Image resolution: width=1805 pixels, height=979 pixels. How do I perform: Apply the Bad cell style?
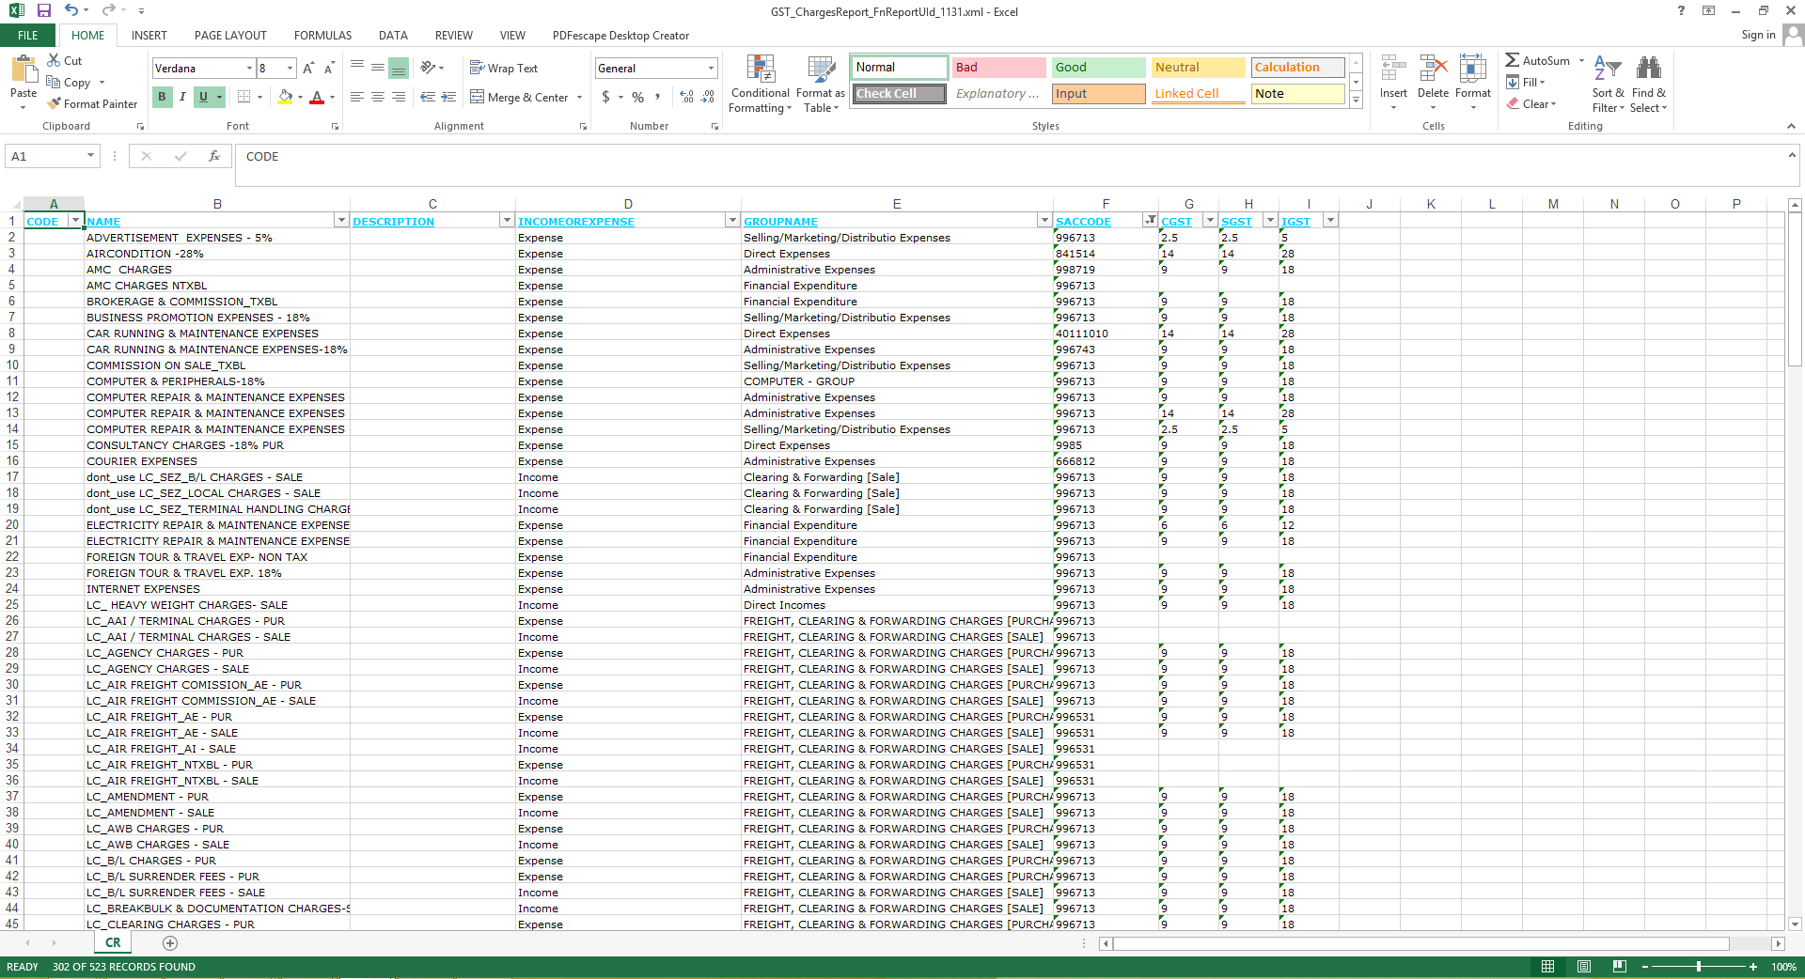pyautogui.click(x=998, y=68)
